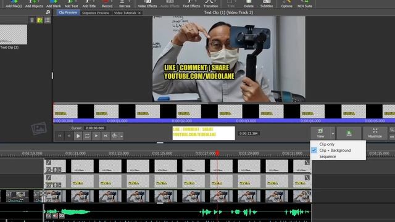Click the new folder icon in clip bin

[x=39, y=20]
